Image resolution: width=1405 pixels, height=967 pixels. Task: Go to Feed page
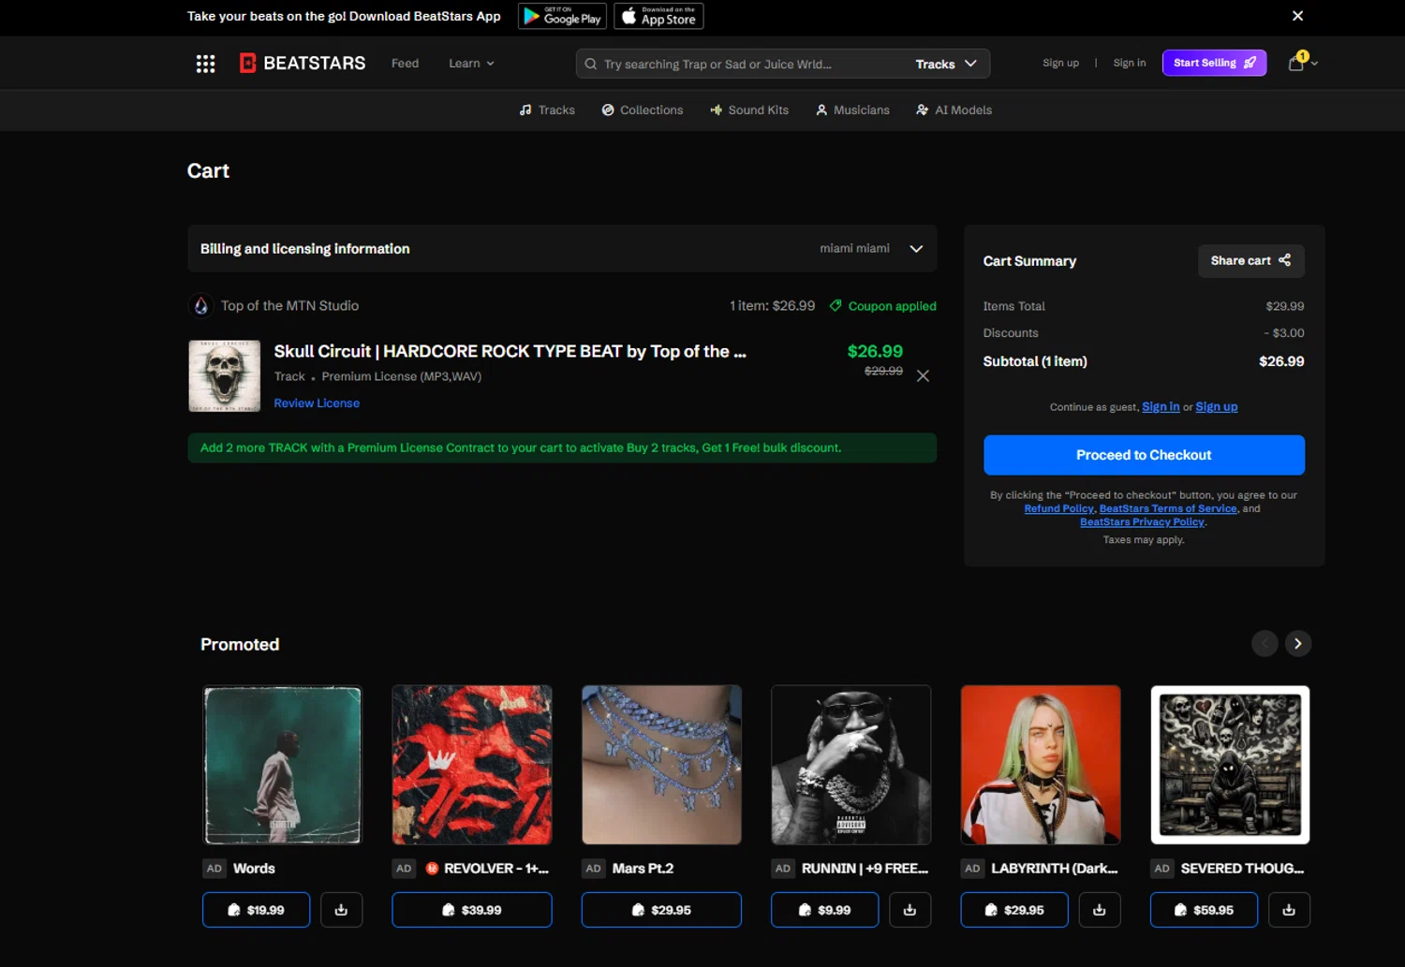[405, 64]
